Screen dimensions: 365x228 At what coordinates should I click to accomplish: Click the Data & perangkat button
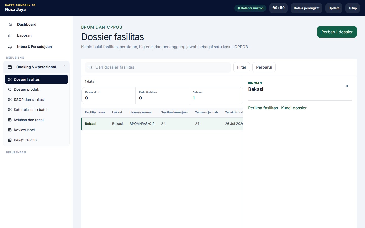pyautogui.click(x=306, y=8)
